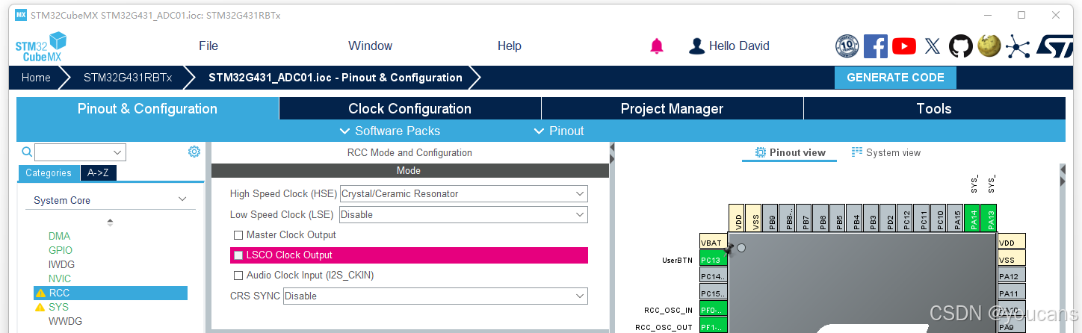Switch to Project Manager tab
This screenshot has height=333, width=1082.
point(672,108)
